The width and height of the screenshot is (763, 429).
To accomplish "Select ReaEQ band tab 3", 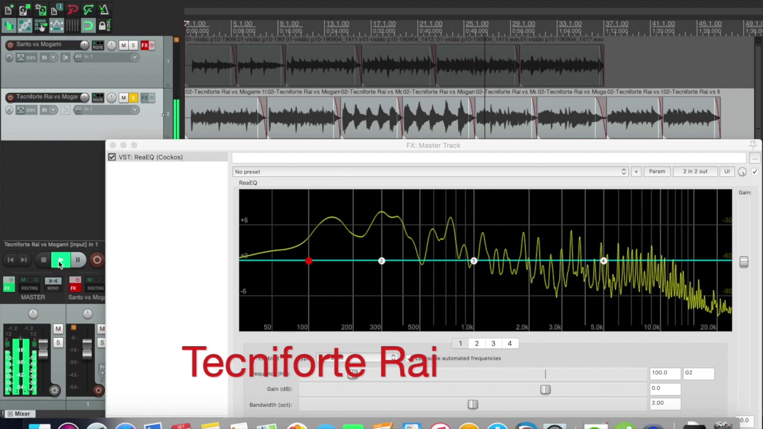I will tap(493, 343).
